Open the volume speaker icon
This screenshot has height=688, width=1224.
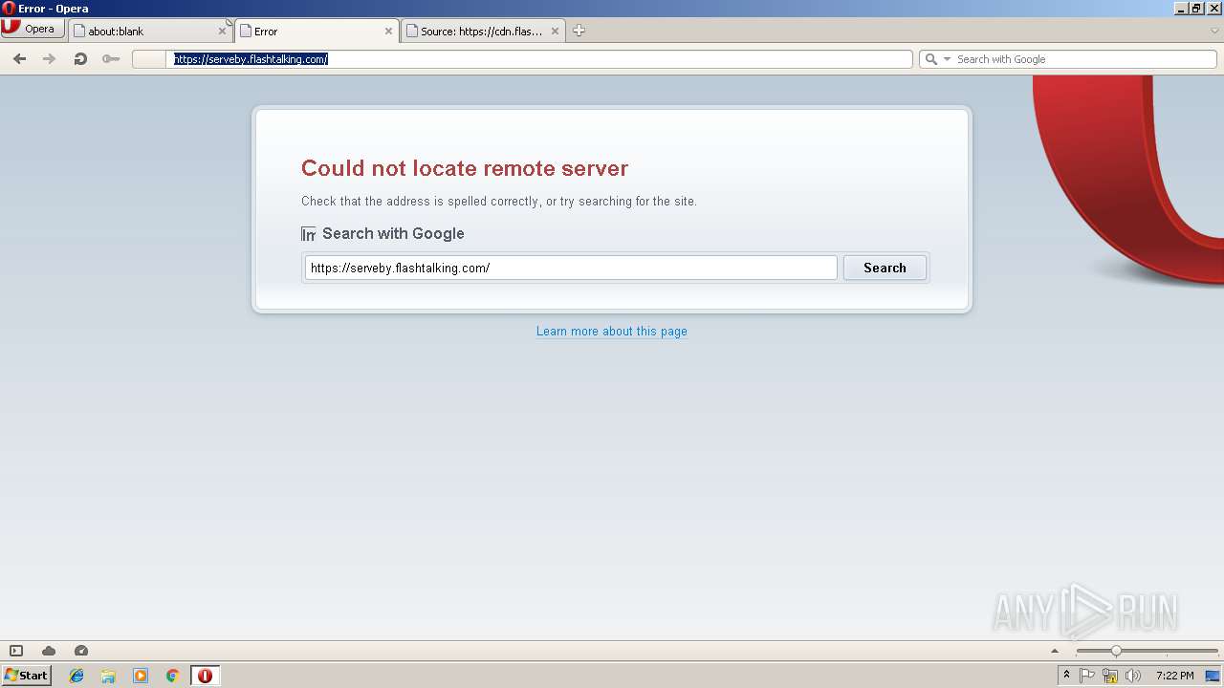1133,676
